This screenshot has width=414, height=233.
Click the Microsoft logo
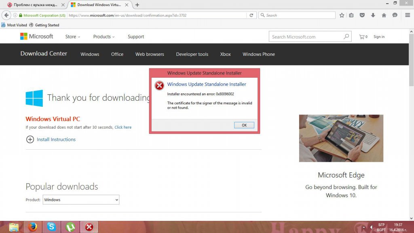tap(37, 36)
